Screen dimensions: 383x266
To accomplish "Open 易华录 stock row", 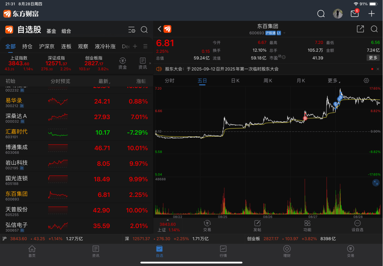I will [77, 101].
